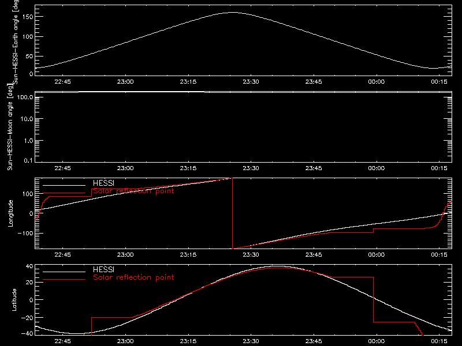Click the 1.0 tick on Moon angle plot
The width and height of the screenshot is (462, 346).
28,141
